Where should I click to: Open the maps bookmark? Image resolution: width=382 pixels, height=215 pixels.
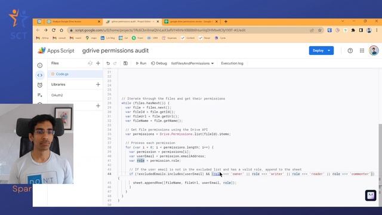coord(91,38)
